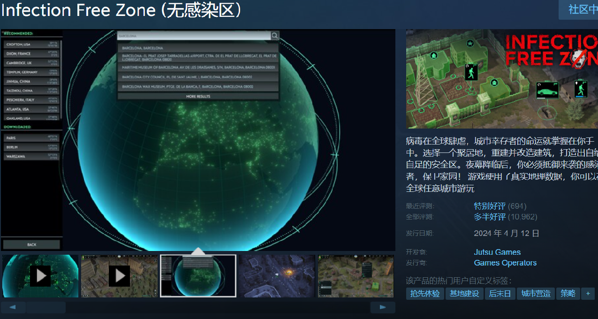
Task: Click the BARCELONA, BARCELONA search result
Action: [x=198, y=48]
